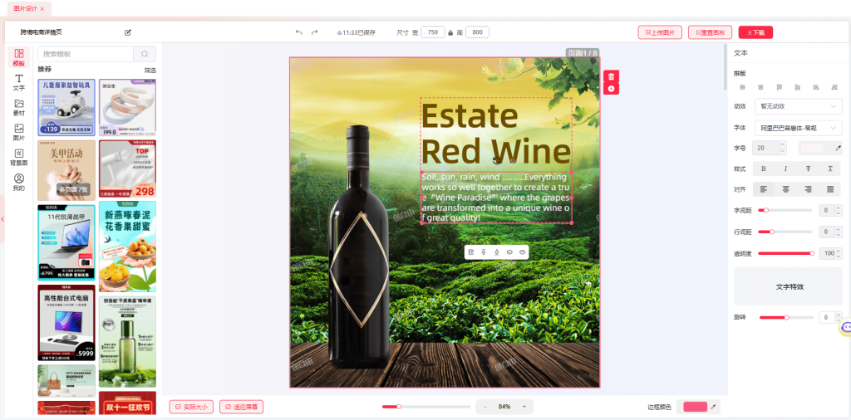Toggle bold text style
The height and width of the screenshot is (420, 851).
764,168
